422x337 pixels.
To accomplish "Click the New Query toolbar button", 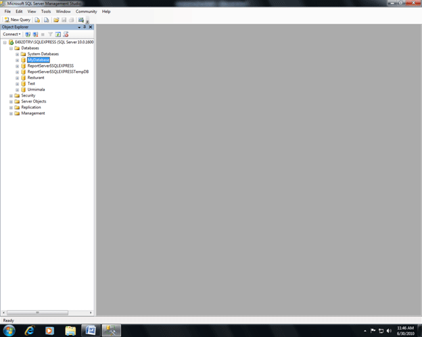I will tap(18, 20).
